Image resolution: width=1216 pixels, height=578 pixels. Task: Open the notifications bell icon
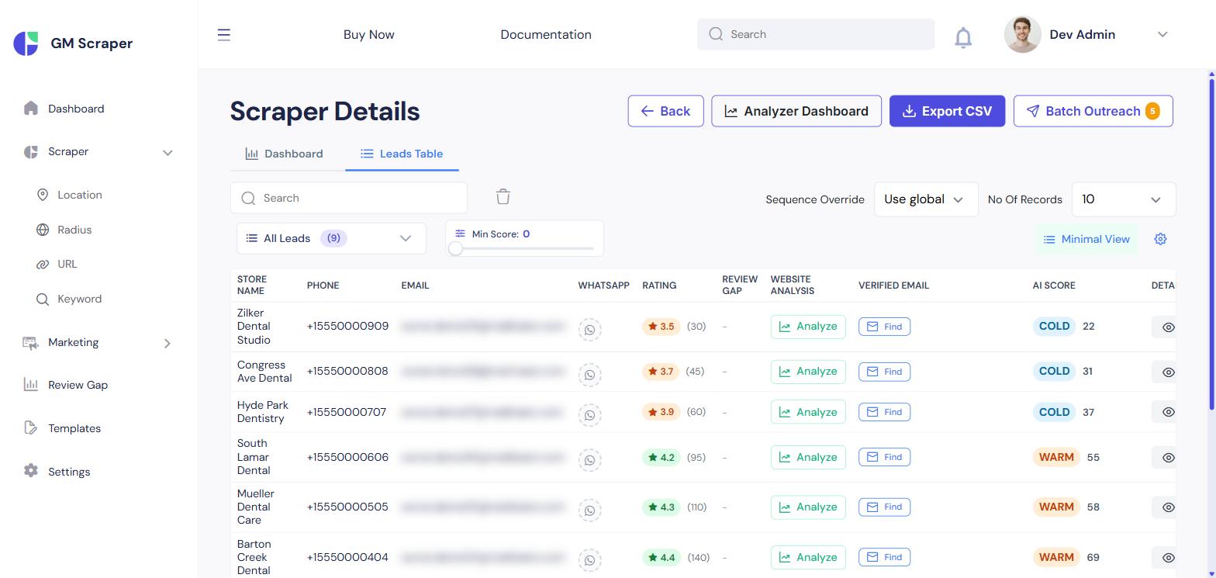963,36
